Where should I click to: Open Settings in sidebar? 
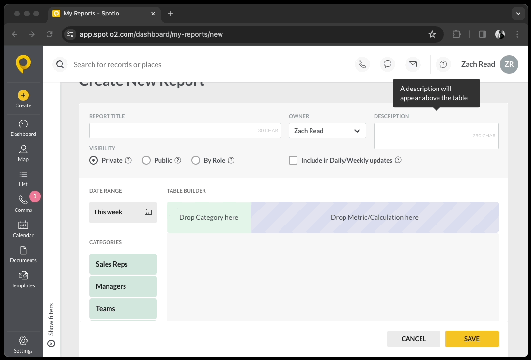tap(23, 345)
